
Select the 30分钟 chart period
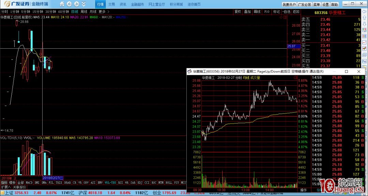pos(51,12)
